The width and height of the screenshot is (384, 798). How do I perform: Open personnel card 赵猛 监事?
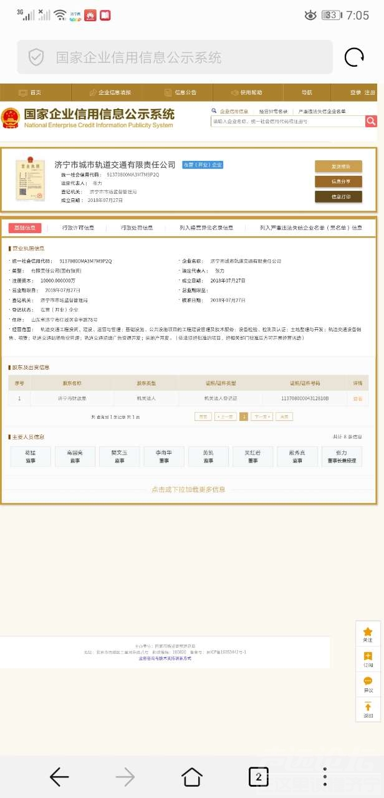31,457
